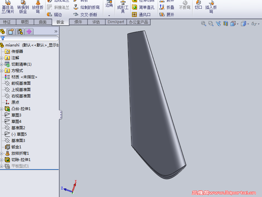Expand the 切割清单(1) node
Image resolution: width=262 pixels, height=197 pixels.
2,64
